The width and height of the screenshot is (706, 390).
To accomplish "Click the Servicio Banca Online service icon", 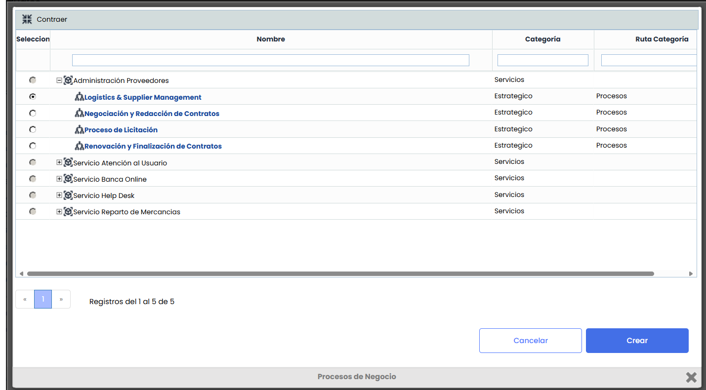I will (68, 179).
